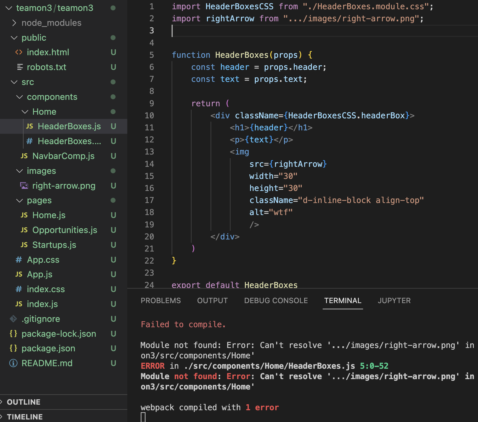Click the JS icon of NavbarComp.js
Screen dimensions: 478x422
click(24, 156)
